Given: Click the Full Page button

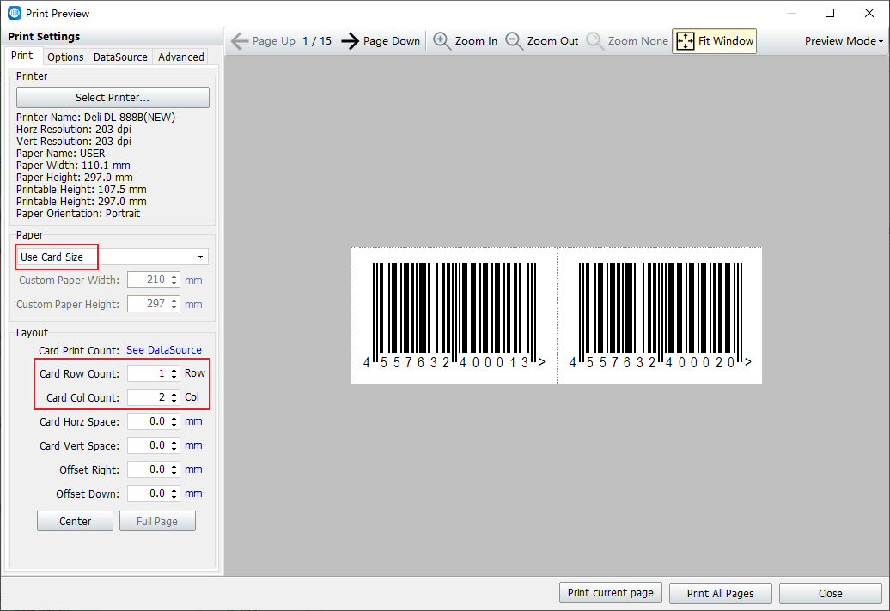Looking at the screenshot, I should click(x=157, y=521).
